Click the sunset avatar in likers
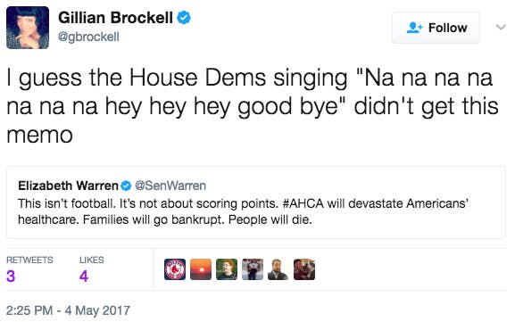The width and height of the screenshot is (515, 322). pyautogui.click(x=201, y=269)
